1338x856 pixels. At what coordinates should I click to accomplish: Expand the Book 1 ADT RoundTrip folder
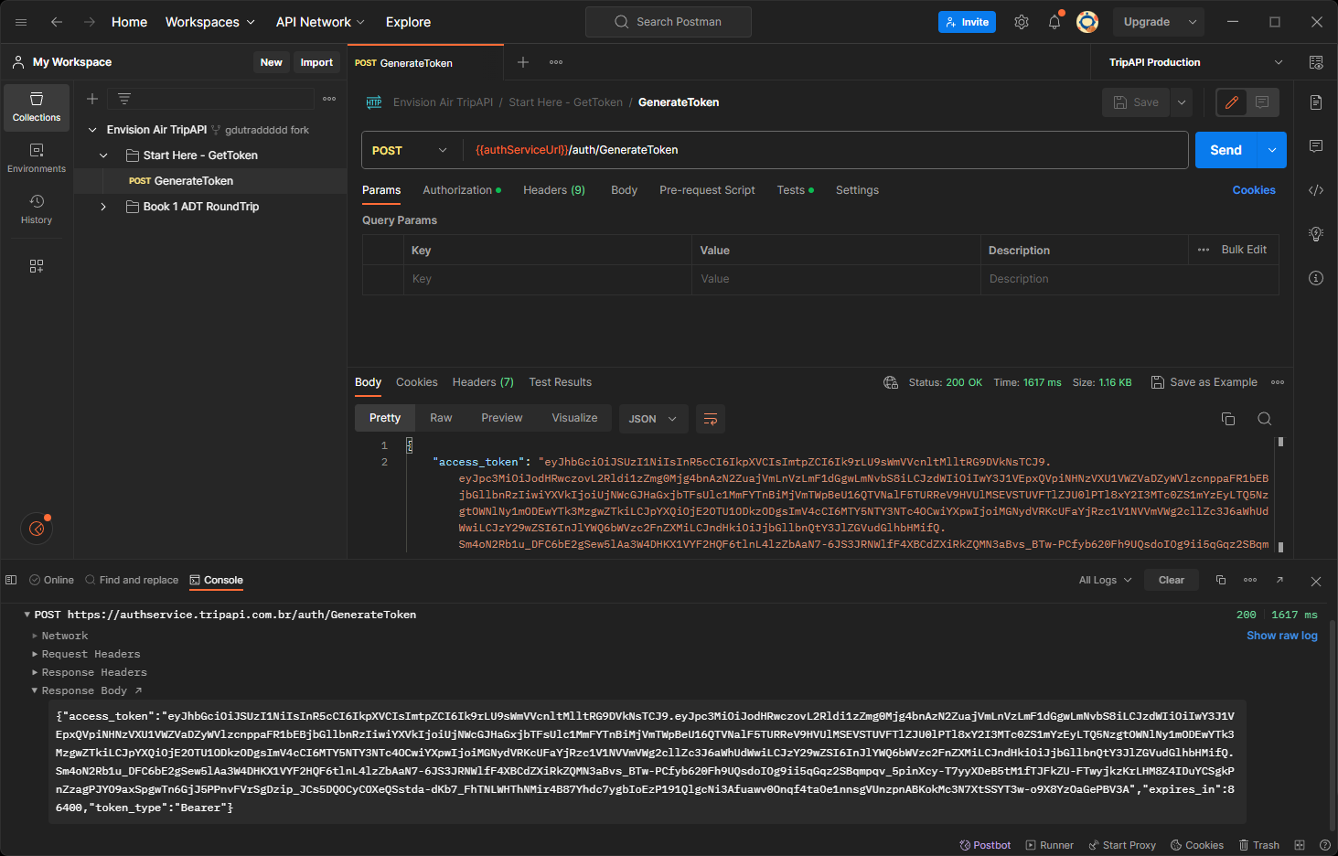pos(103,207)
